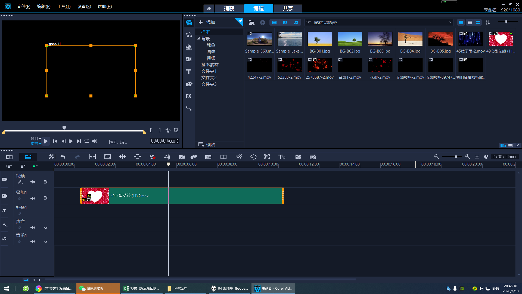522x294 pixels.
Task: Toggle show photos filter in library
Action: [285, 23]
